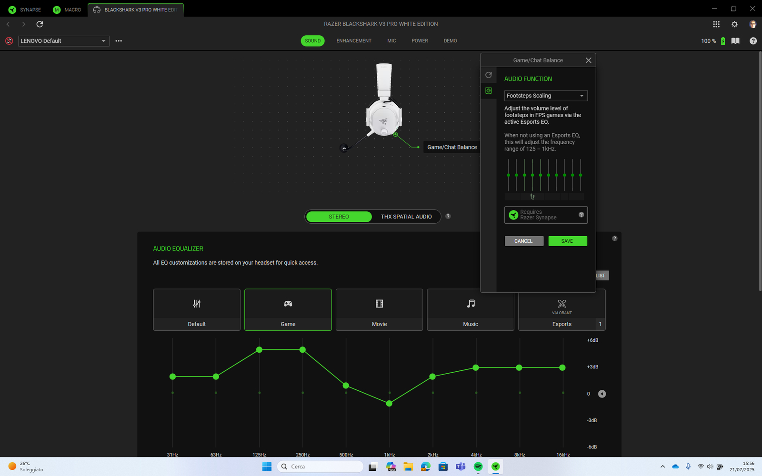762x476 pixels.
Task: Select the Default equalizer preset card
Action: pos(197,309)
